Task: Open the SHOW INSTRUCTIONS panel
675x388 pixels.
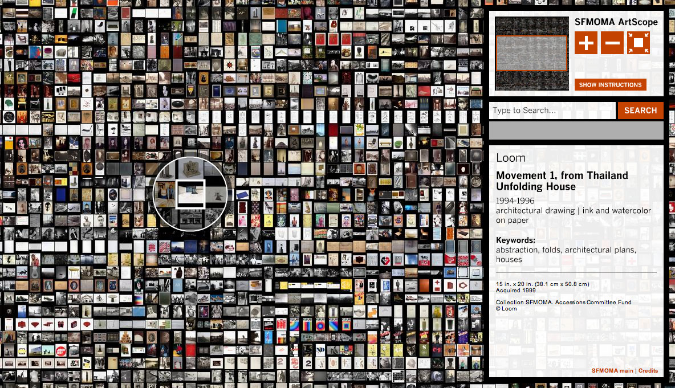Action: pyautogui.click(x=611, y=84)
